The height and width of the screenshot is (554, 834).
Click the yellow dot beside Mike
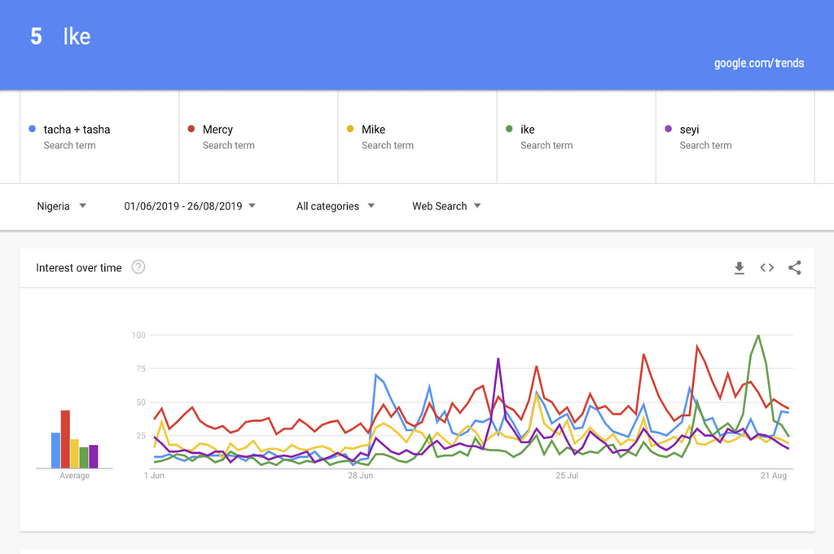coord(350,129)
